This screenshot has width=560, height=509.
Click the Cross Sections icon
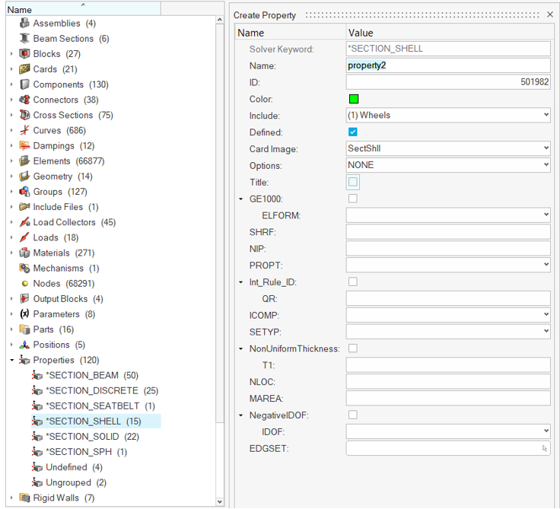point(24,115)
